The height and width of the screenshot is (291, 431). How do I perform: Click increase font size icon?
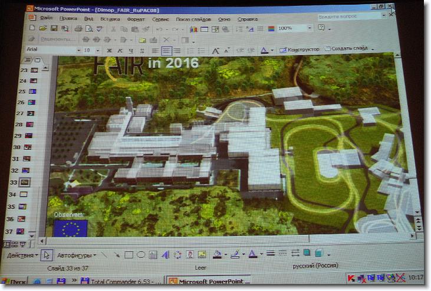215,51
